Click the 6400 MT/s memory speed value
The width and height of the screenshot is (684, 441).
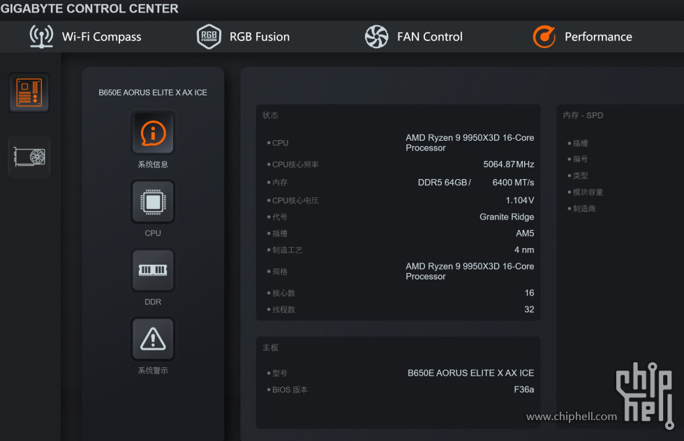coord(513,183)
